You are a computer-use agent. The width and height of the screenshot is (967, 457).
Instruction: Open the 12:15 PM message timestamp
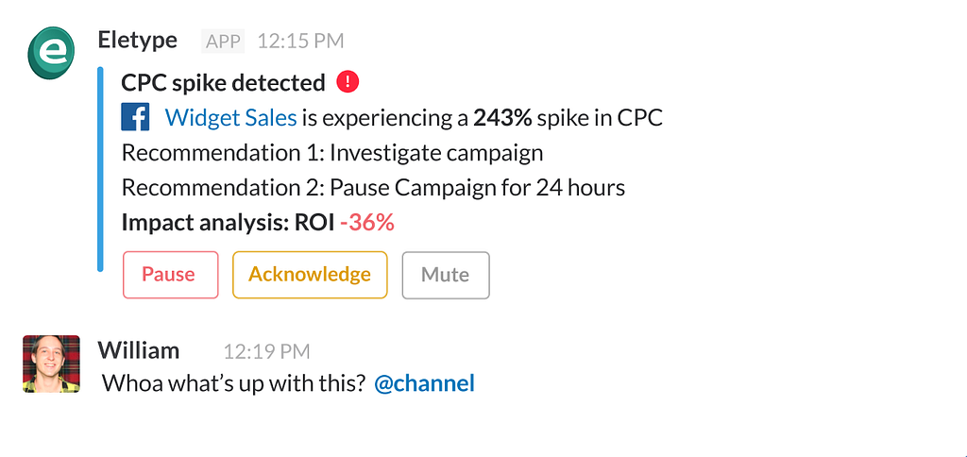click(x=300, y=41)
